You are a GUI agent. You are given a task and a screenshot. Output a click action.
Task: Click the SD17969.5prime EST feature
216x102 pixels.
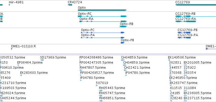pos(42,60)
